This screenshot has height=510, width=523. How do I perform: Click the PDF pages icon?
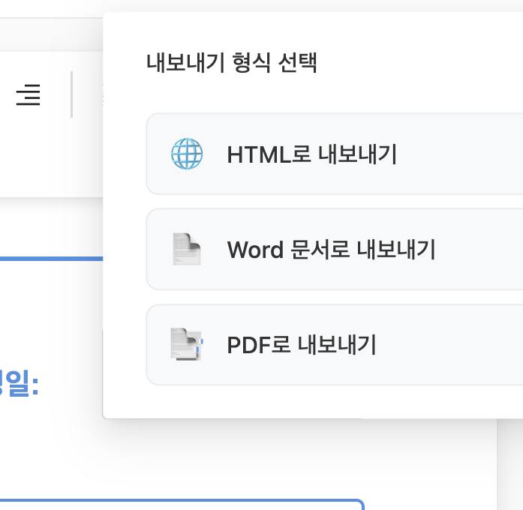click(187, 344)
